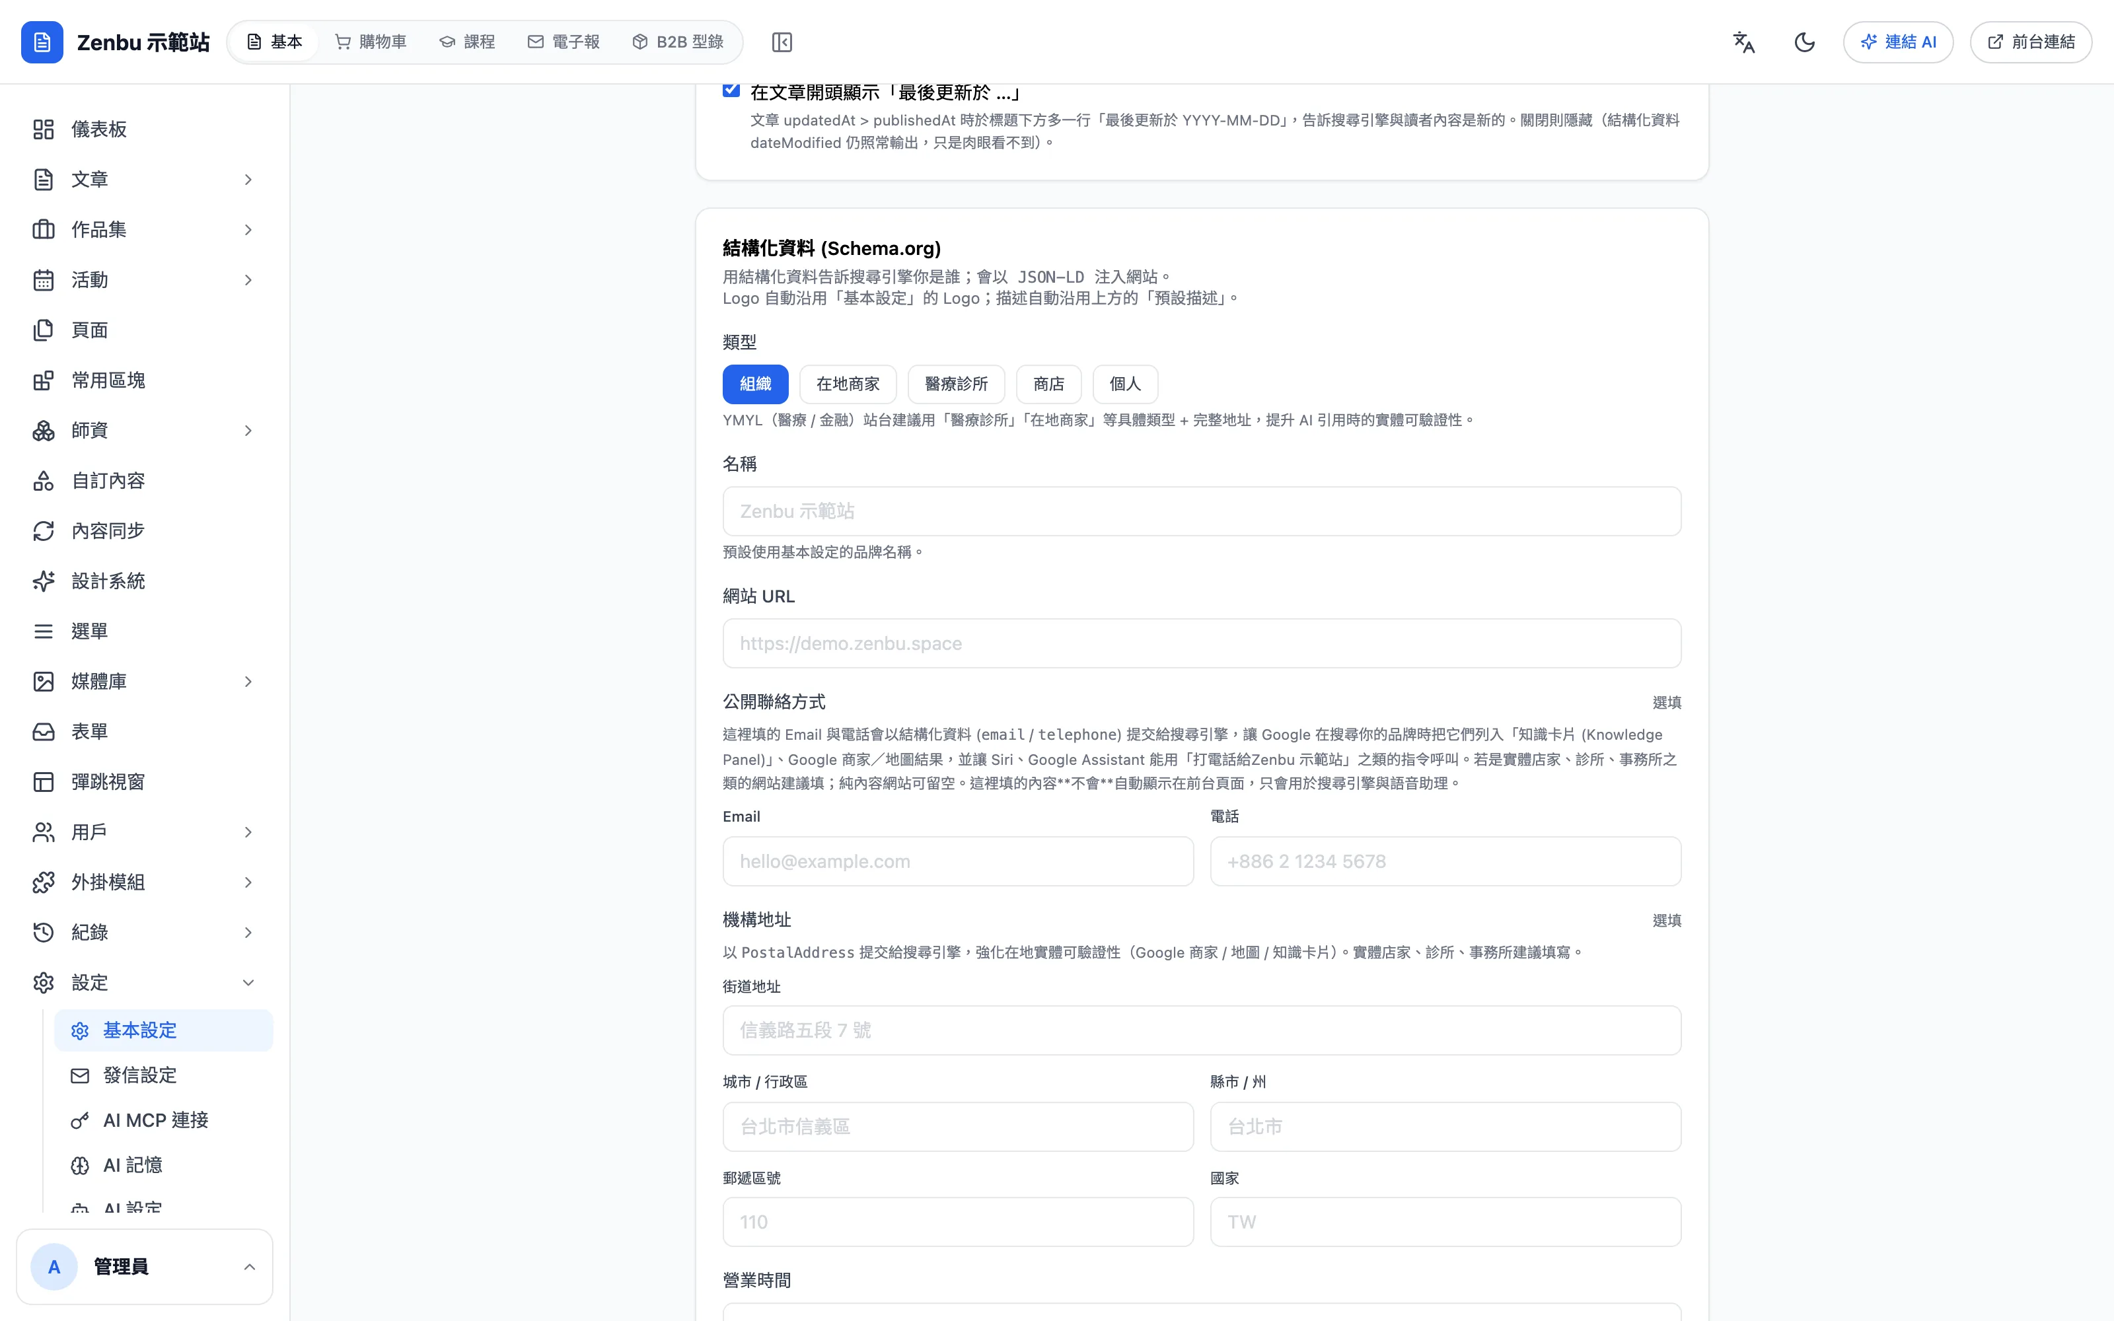This screenshot has height=1321, width=2114.
Task: Expand the 活動 submenu chevron
Action: coord(248,279)
